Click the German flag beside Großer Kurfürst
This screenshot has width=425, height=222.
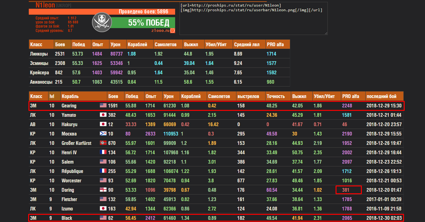103,143
